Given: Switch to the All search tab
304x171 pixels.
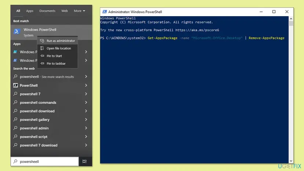Looking at the screenshot, I should tap(18, 11).
